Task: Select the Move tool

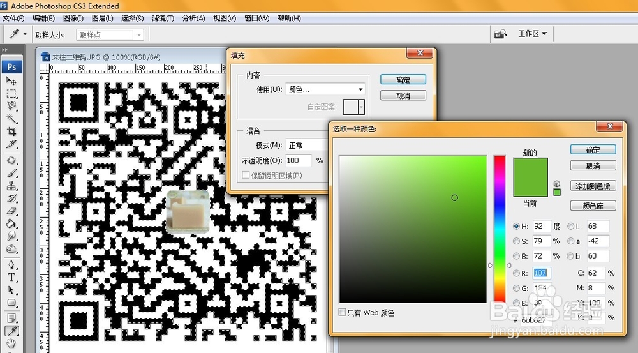Action: click(11, 80)
